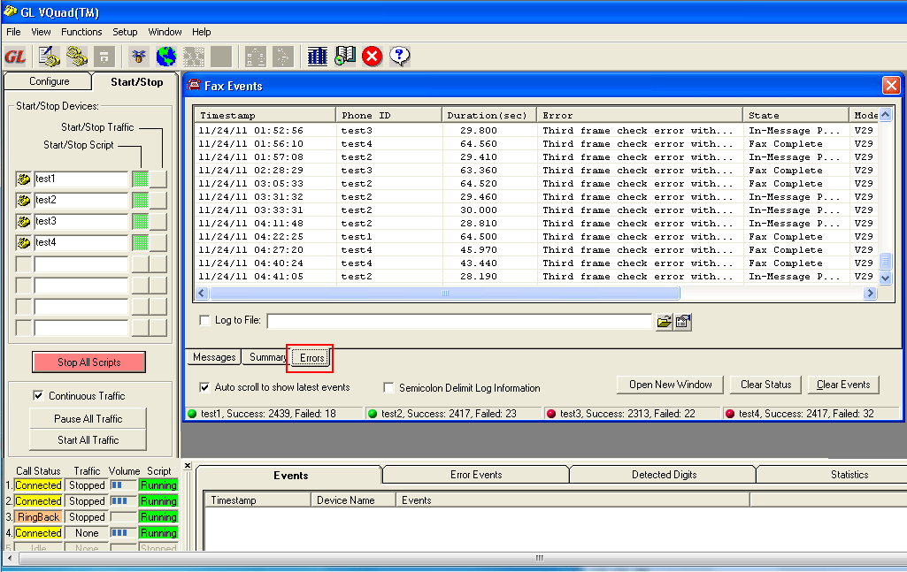907x572 pixels.
Task: Open the View menu
Action: point(41,32)
